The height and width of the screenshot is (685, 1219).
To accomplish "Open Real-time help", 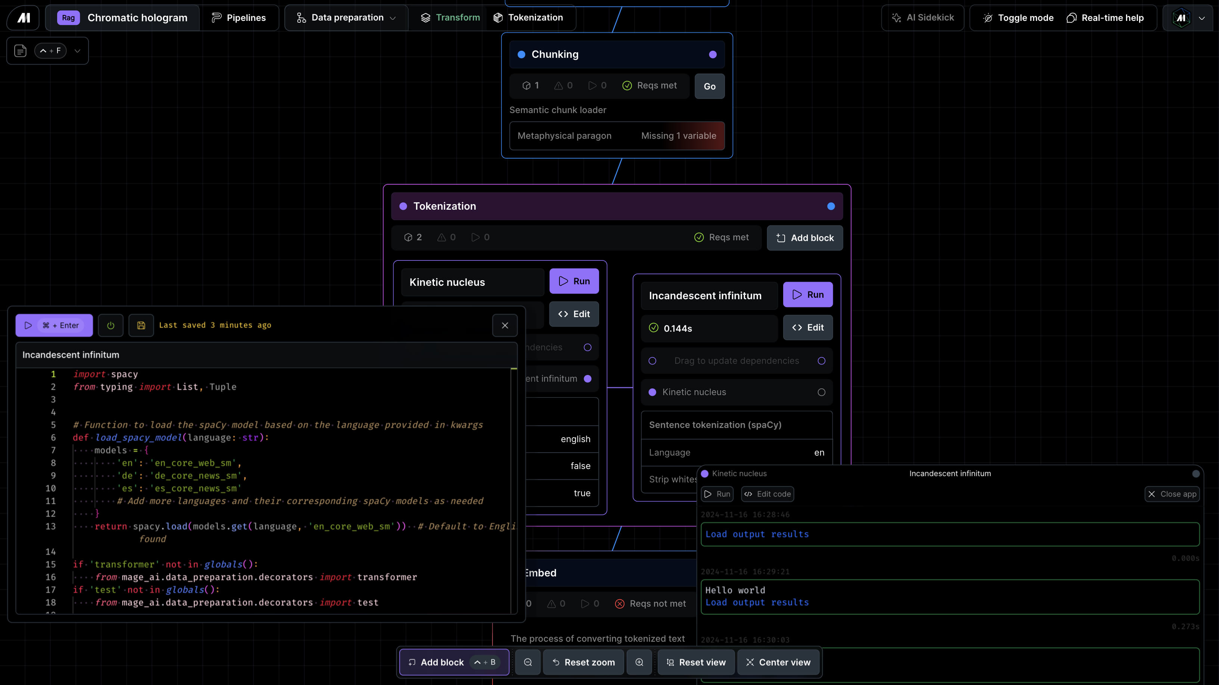I will click(x=1105, y=18).
